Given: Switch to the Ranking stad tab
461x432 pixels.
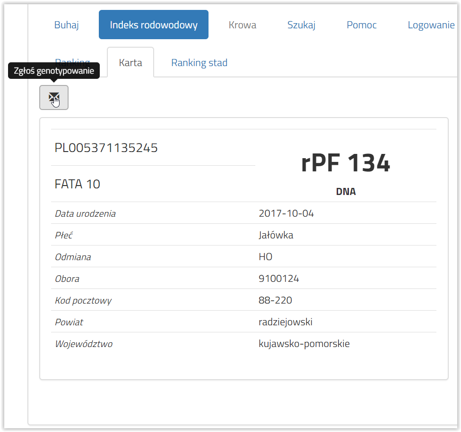Looking at the screenshot, I should click(199, 63).
